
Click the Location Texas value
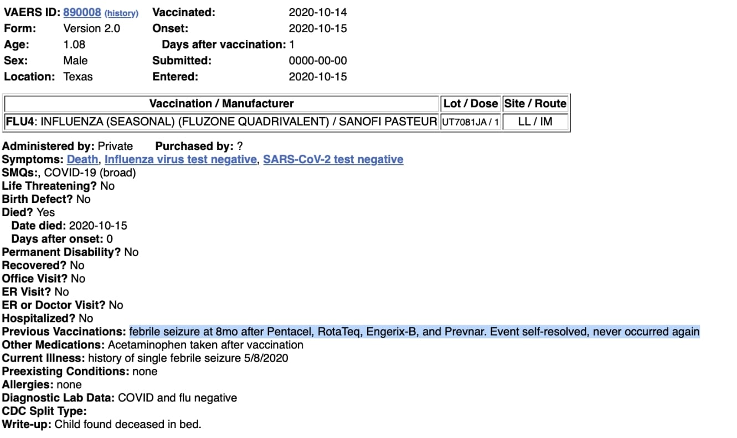click(78, 77)
